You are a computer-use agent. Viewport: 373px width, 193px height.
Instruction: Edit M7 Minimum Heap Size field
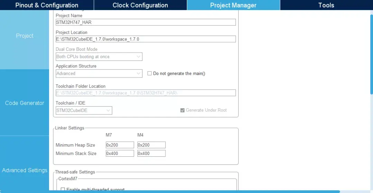pyautogui.click(x=120, y=145)
